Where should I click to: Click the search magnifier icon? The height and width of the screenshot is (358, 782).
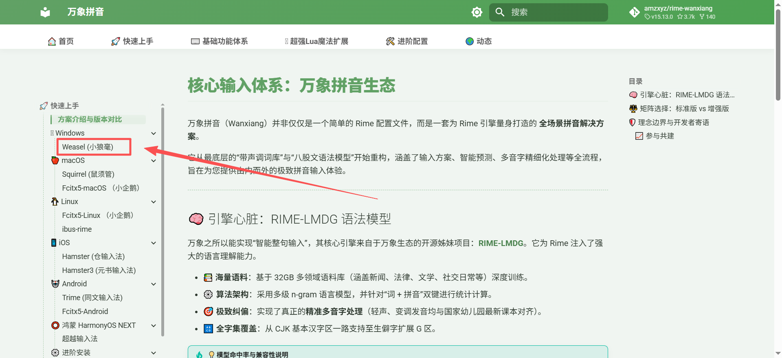pyautogui.click(x=500, y=12)
